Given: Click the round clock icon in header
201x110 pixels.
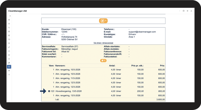Looking at the screenshot, I should point(184,11).
